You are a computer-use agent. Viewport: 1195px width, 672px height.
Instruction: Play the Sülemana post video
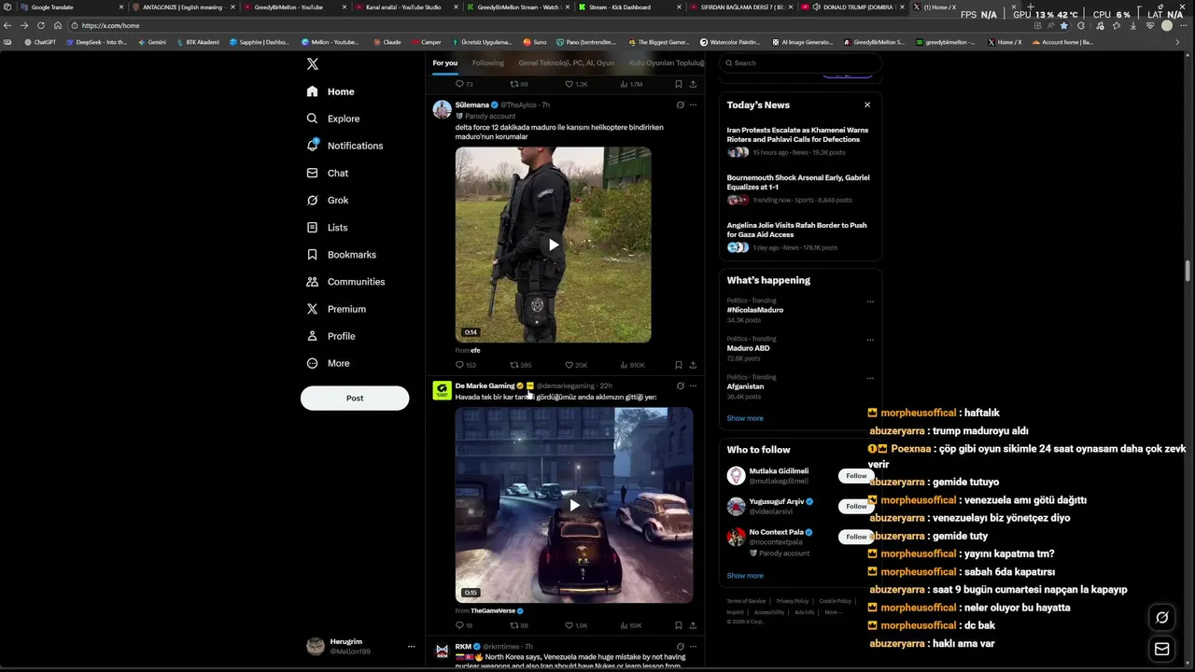pos(553,245)
